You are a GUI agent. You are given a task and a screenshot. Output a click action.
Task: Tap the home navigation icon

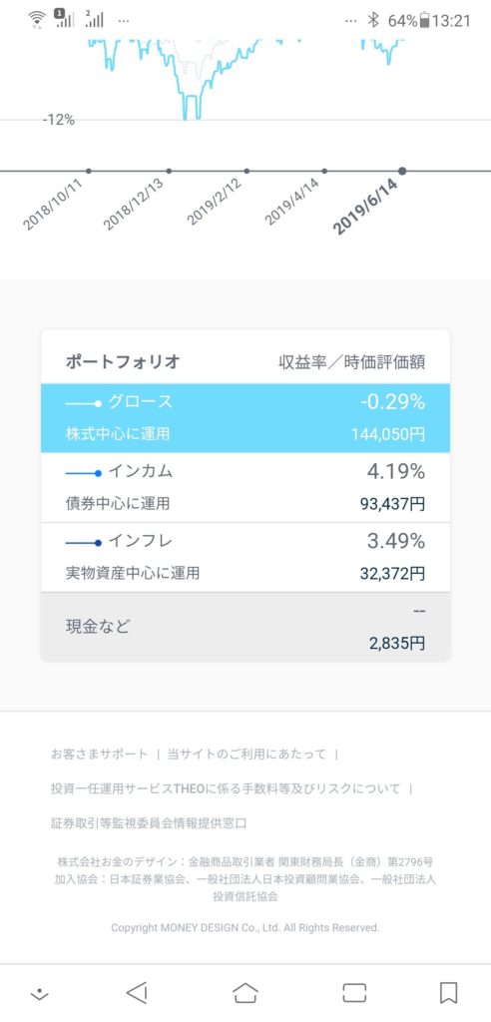pyautogui.click(x=245, y=993)
